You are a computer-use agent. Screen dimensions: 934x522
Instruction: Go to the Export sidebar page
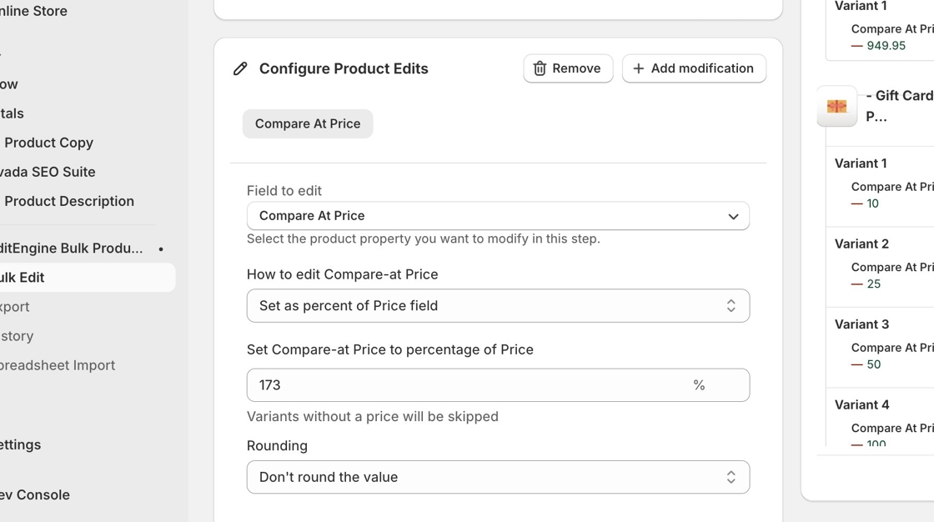[15, 307]
